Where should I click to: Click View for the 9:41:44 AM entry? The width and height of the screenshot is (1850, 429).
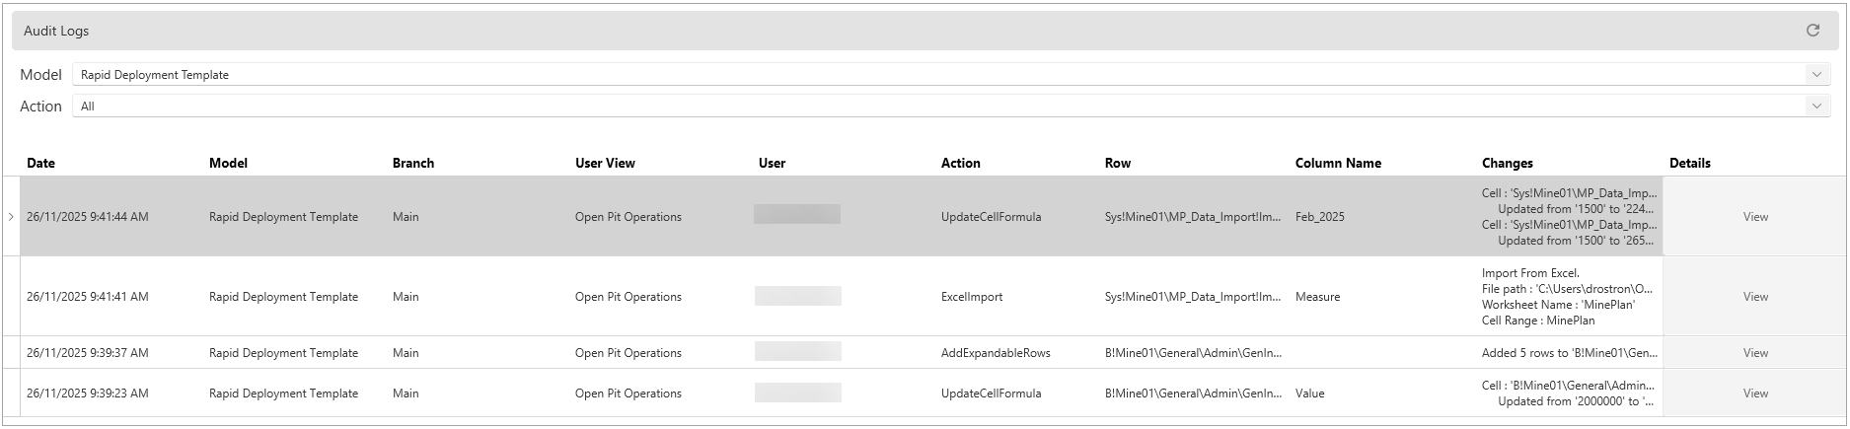tap(1754, 217)
